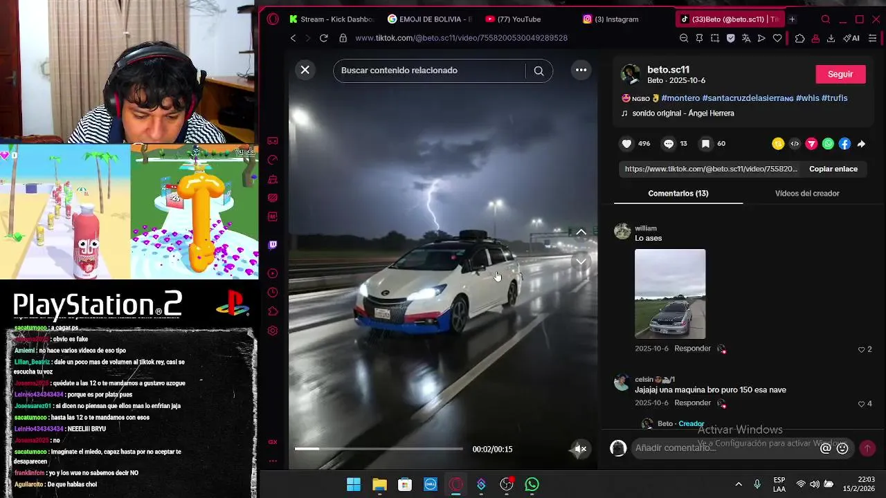Like william's comment heart
Screen dimensions: 886x498
(861, 349)
